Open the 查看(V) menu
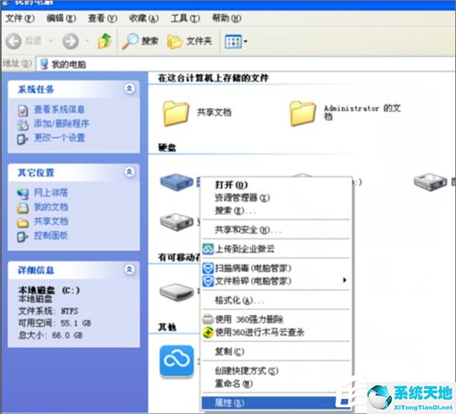The height and width of the screenshot is (414, 456). pos(103,19)
